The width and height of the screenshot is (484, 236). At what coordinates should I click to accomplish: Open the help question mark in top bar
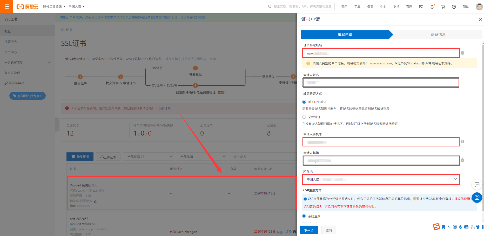[454, 7]
